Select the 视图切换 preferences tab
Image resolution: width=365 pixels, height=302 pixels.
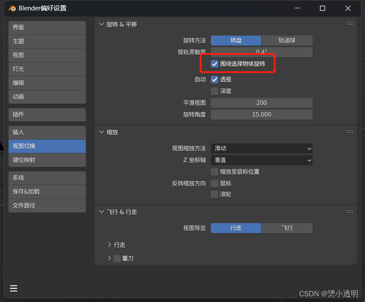pos(47,146)
